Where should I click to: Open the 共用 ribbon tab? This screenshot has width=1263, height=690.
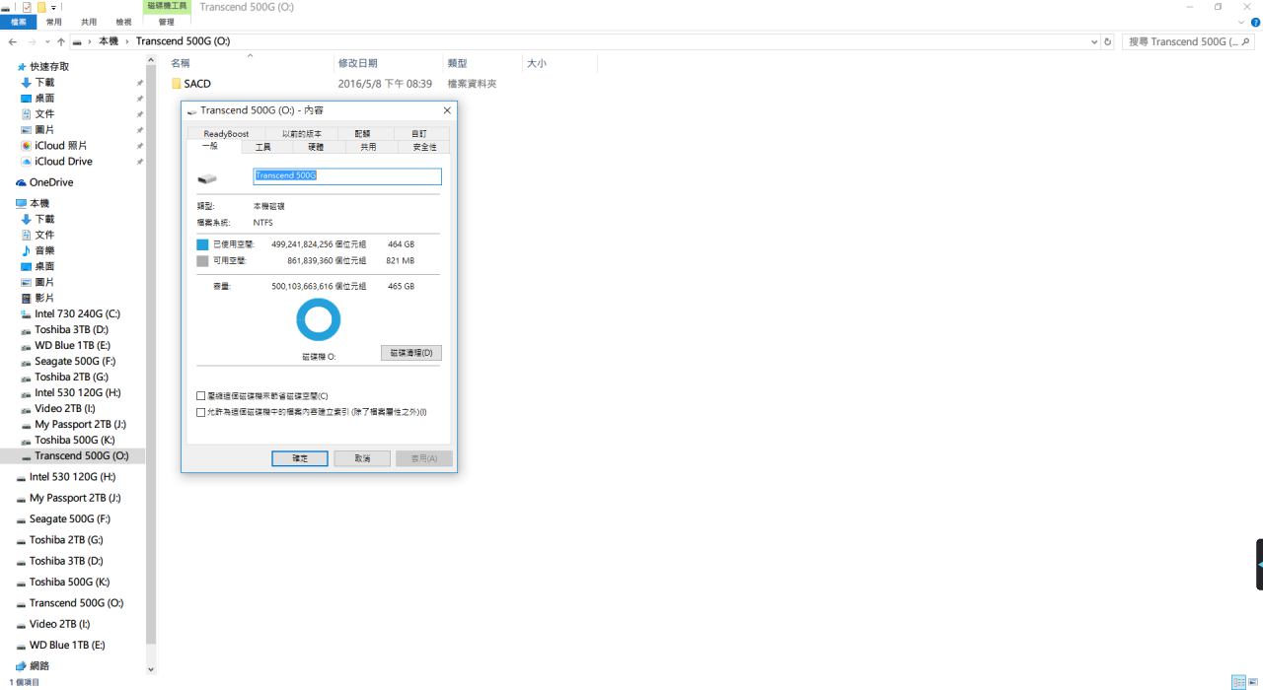pyautogui.click(x=89, y=22)
